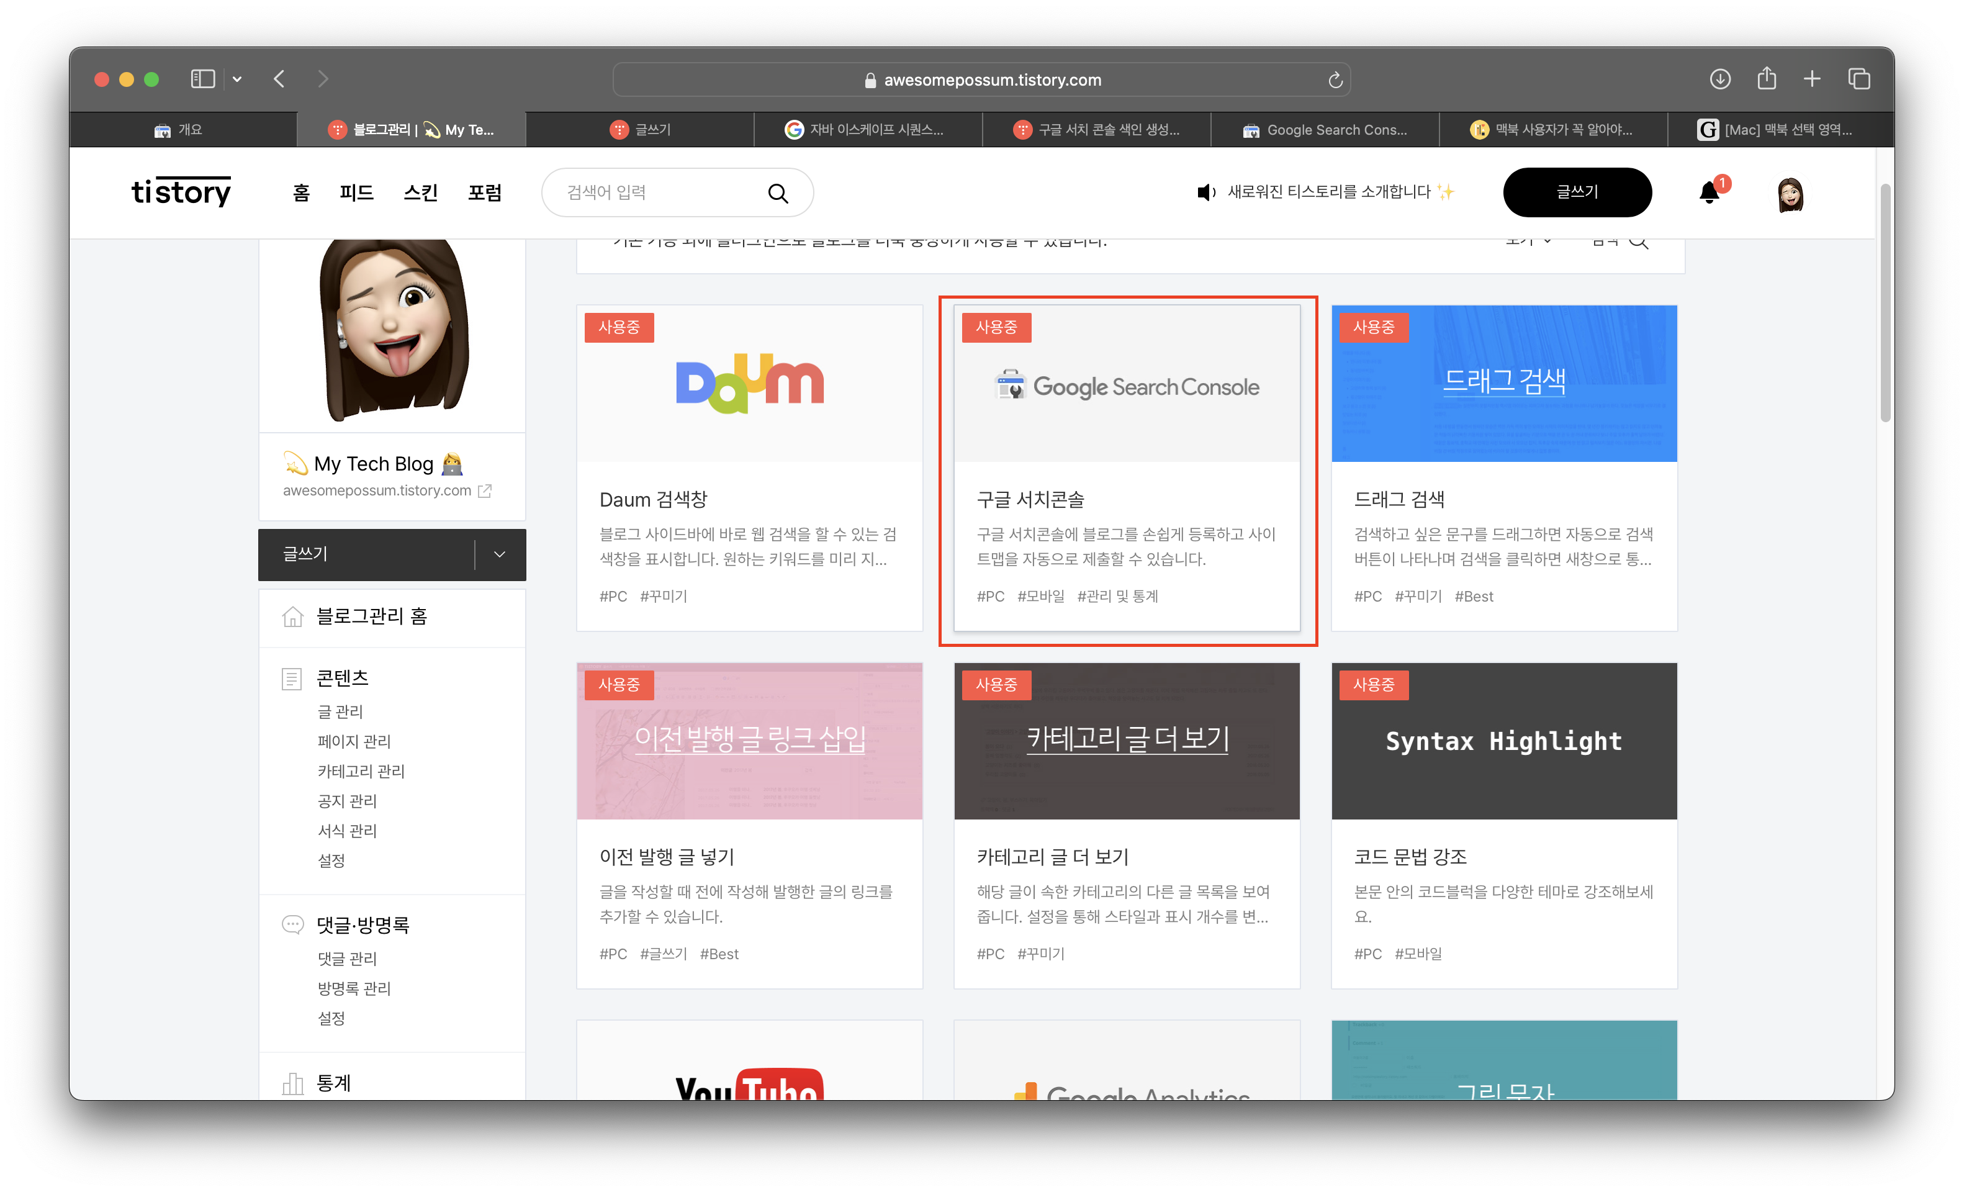1964x1192 pixels.
Task: Open the 드래그 검색 plugin card
Action: tap(1504, 468)
